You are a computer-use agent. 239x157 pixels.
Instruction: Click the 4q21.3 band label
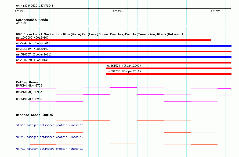tap(21, 23)
